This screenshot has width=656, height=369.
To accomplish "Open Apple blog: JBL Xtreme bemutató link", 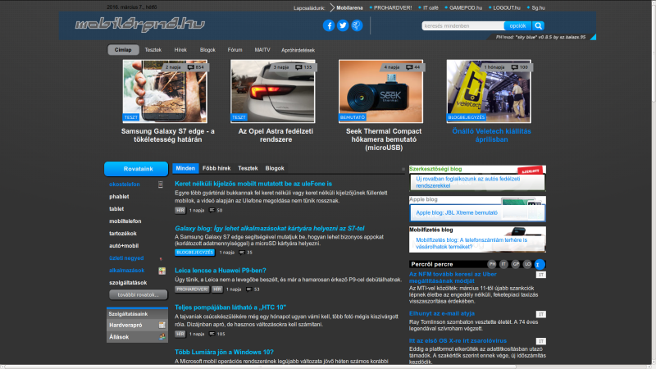I will [x=457, y=212].
